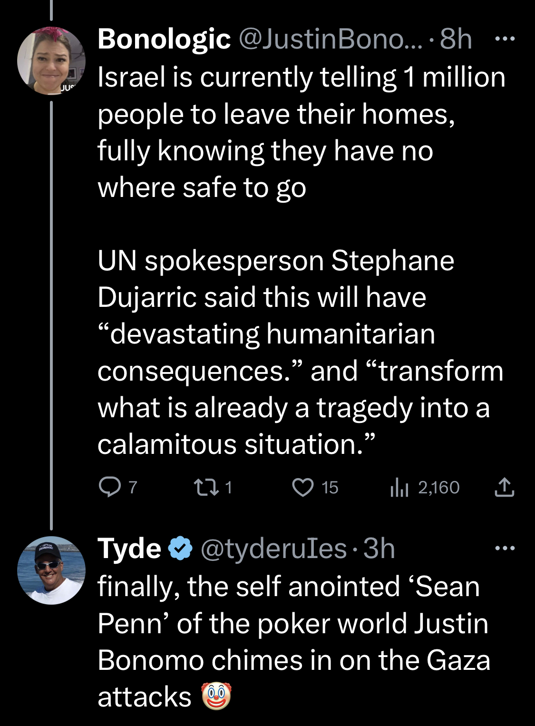
Task: Tap the Tyde display name
Action: coord(129,549)
